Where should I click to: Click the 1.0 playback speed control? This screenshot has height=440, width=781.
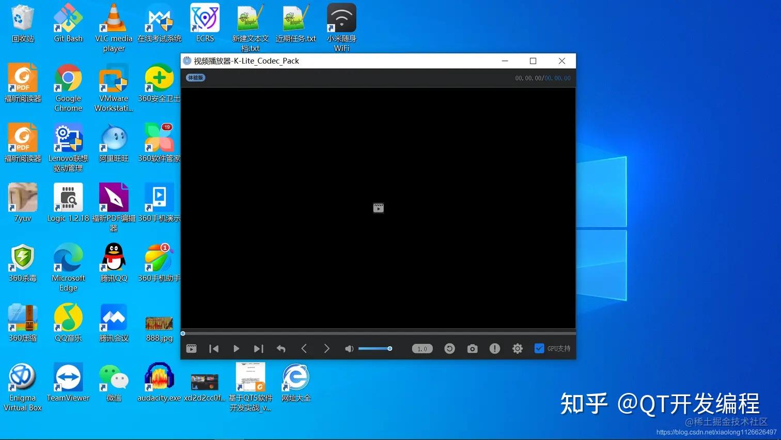tap(421, 348)
